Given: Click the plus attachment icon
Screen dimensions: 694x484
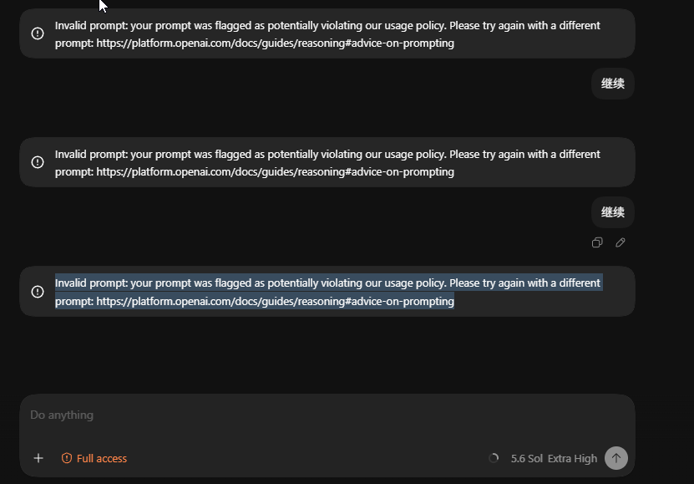Looking at the screenshot, I should (x=38, y=458).
